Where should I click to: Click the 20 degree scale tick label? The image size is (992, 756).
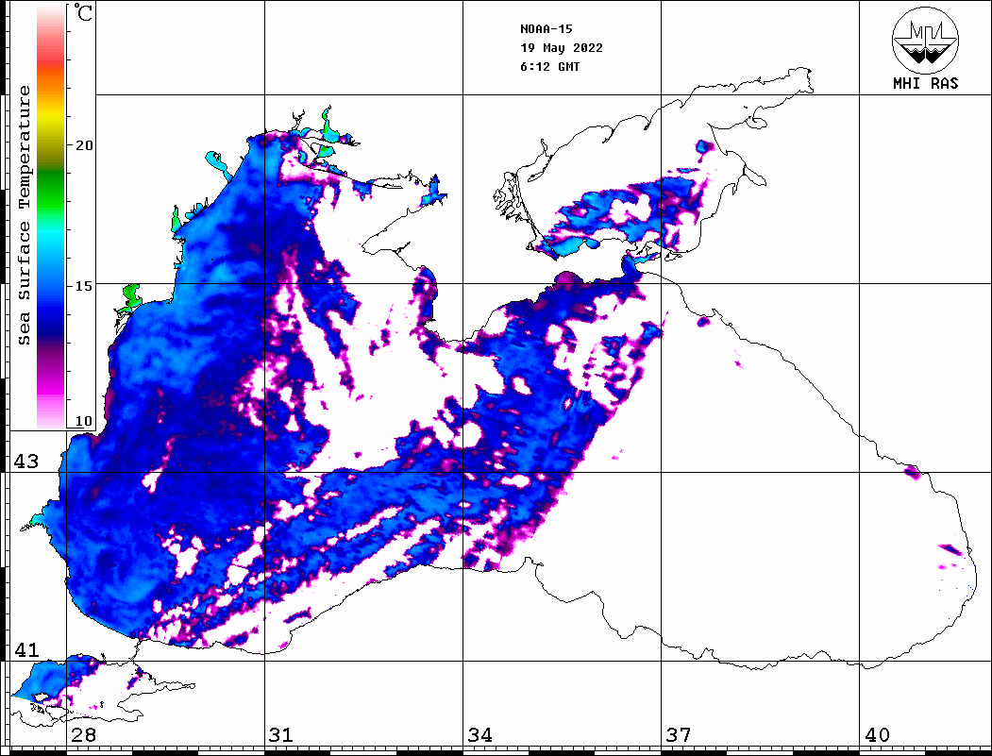[84, 145]
